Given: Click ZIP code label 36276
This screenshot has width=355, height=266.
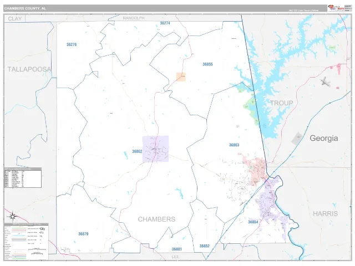Looking at the screenshot, I should [72, 44].
